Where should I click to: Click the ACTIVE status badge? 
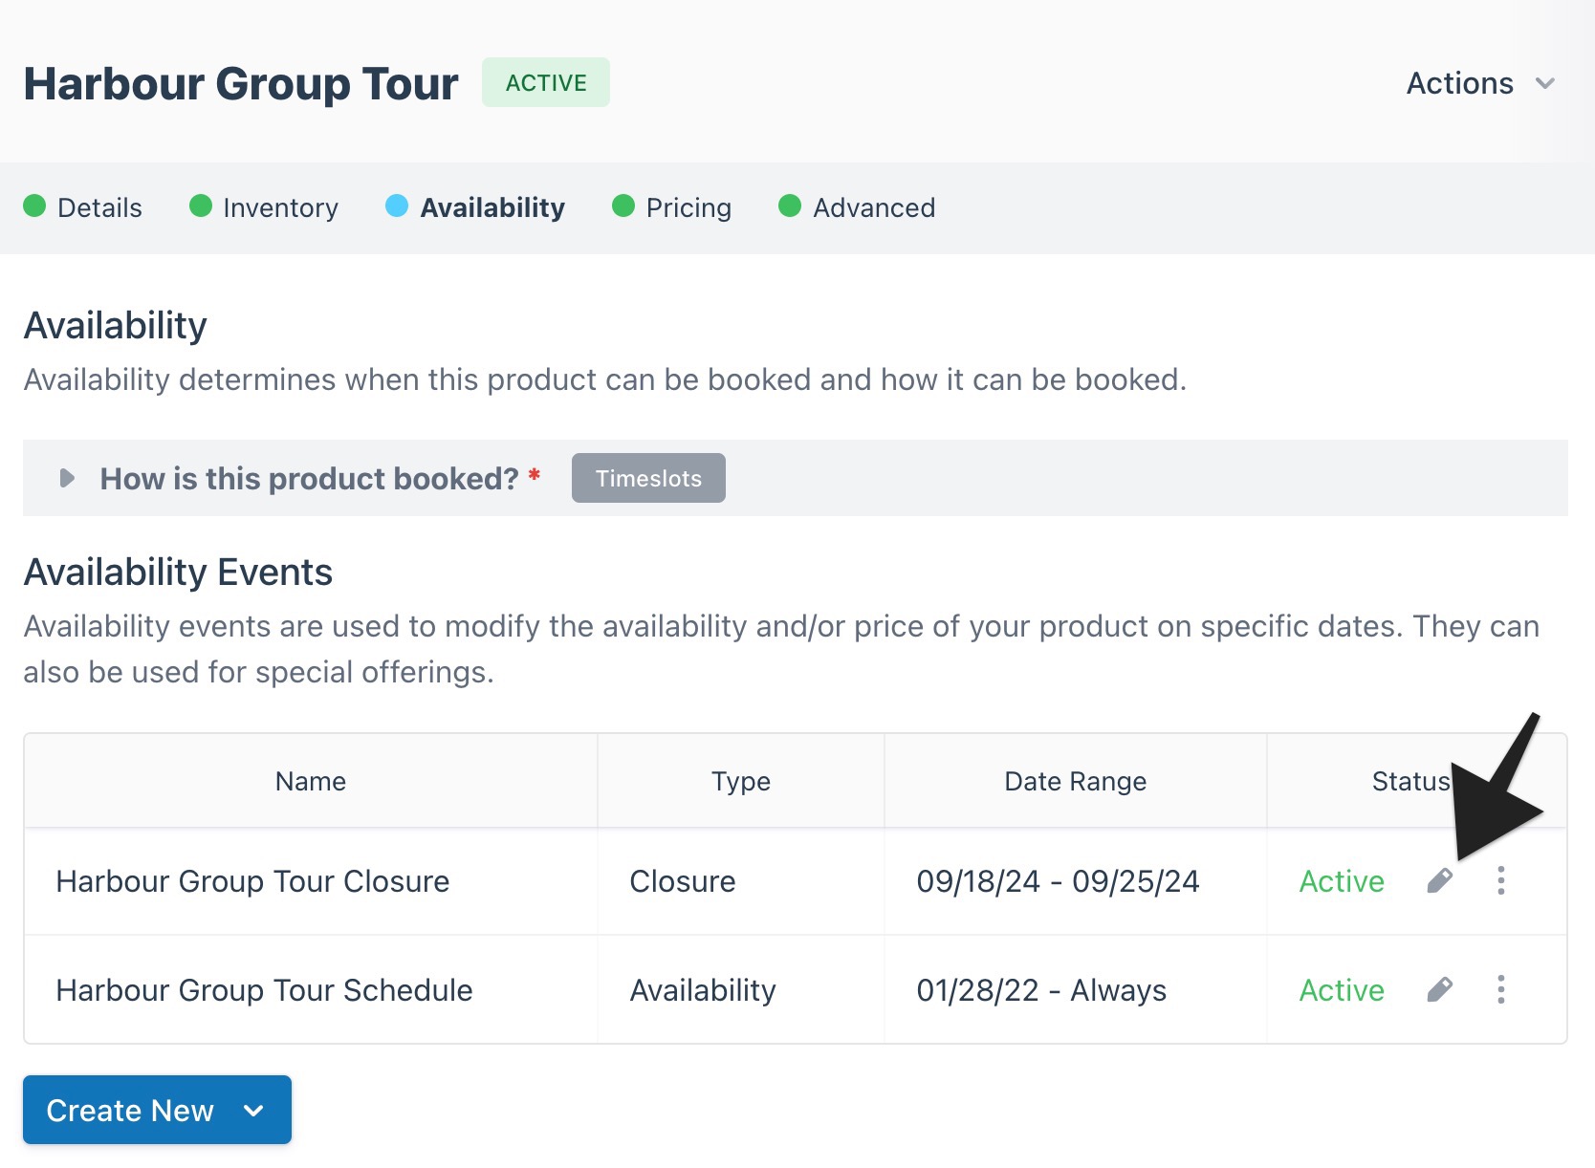coord(546,82)
